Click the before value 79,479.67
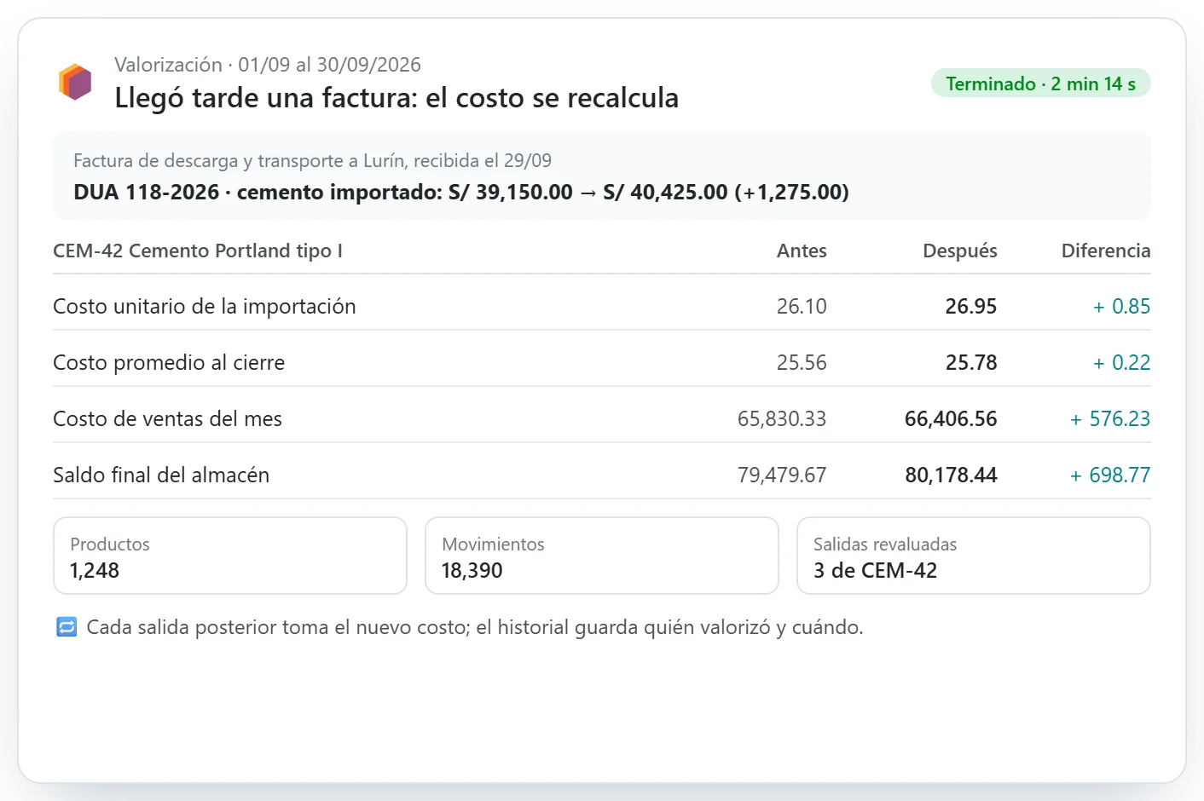 (782, 475)
